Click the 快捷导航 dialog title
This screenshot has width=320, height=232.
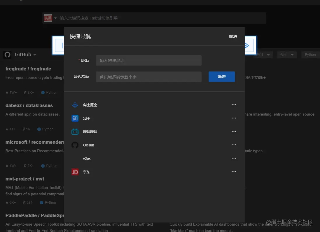tap(80, 36)
